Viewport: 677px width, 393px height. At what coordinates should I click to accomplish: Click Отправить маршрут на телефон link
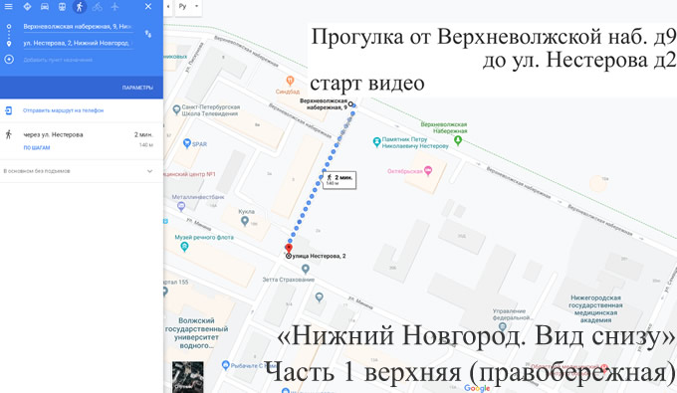pyautogui.click(x=63, y=110)
